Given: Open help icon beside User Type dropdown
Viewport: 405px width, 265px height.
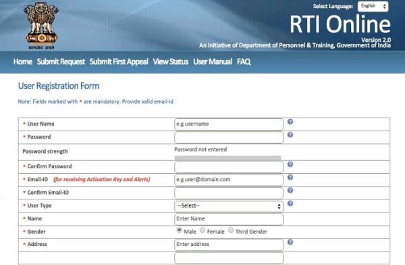Looking at the screenshot, I should pos(290,203).
